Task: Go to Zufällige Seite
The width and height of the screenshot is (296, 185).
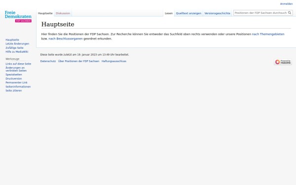Action: tap(14, 48)
